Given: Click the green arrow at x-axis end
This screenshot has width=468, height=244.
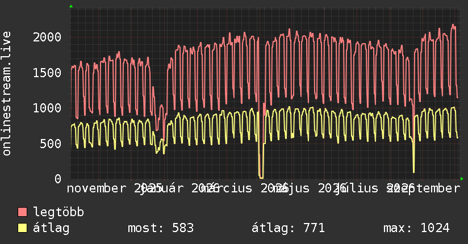Looking at the screenshot, I should point(462,179).
